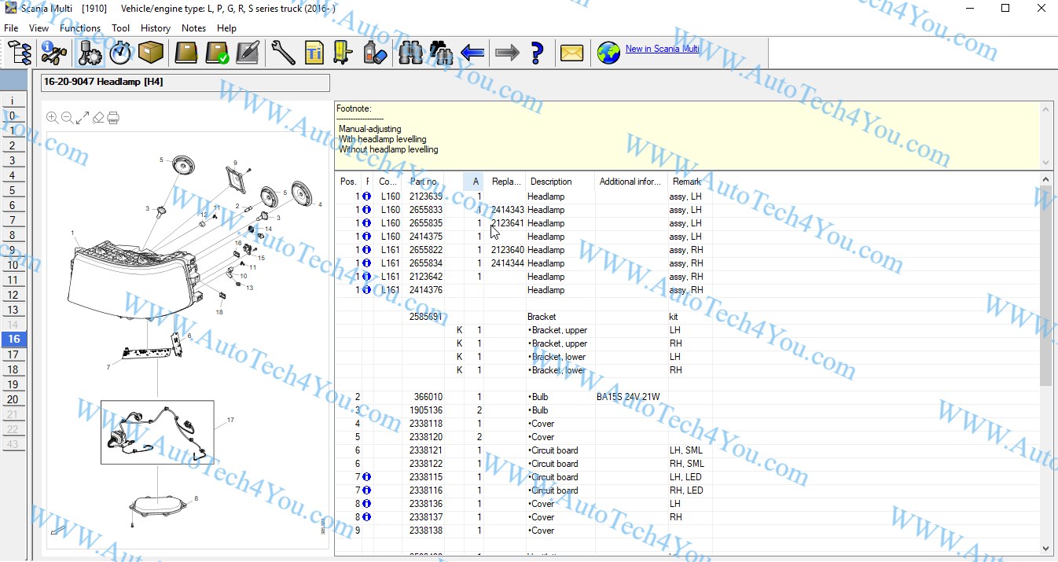Open the History menu
The height and width of the screenshot is (562, 1058).
click(x=156, y=28)
